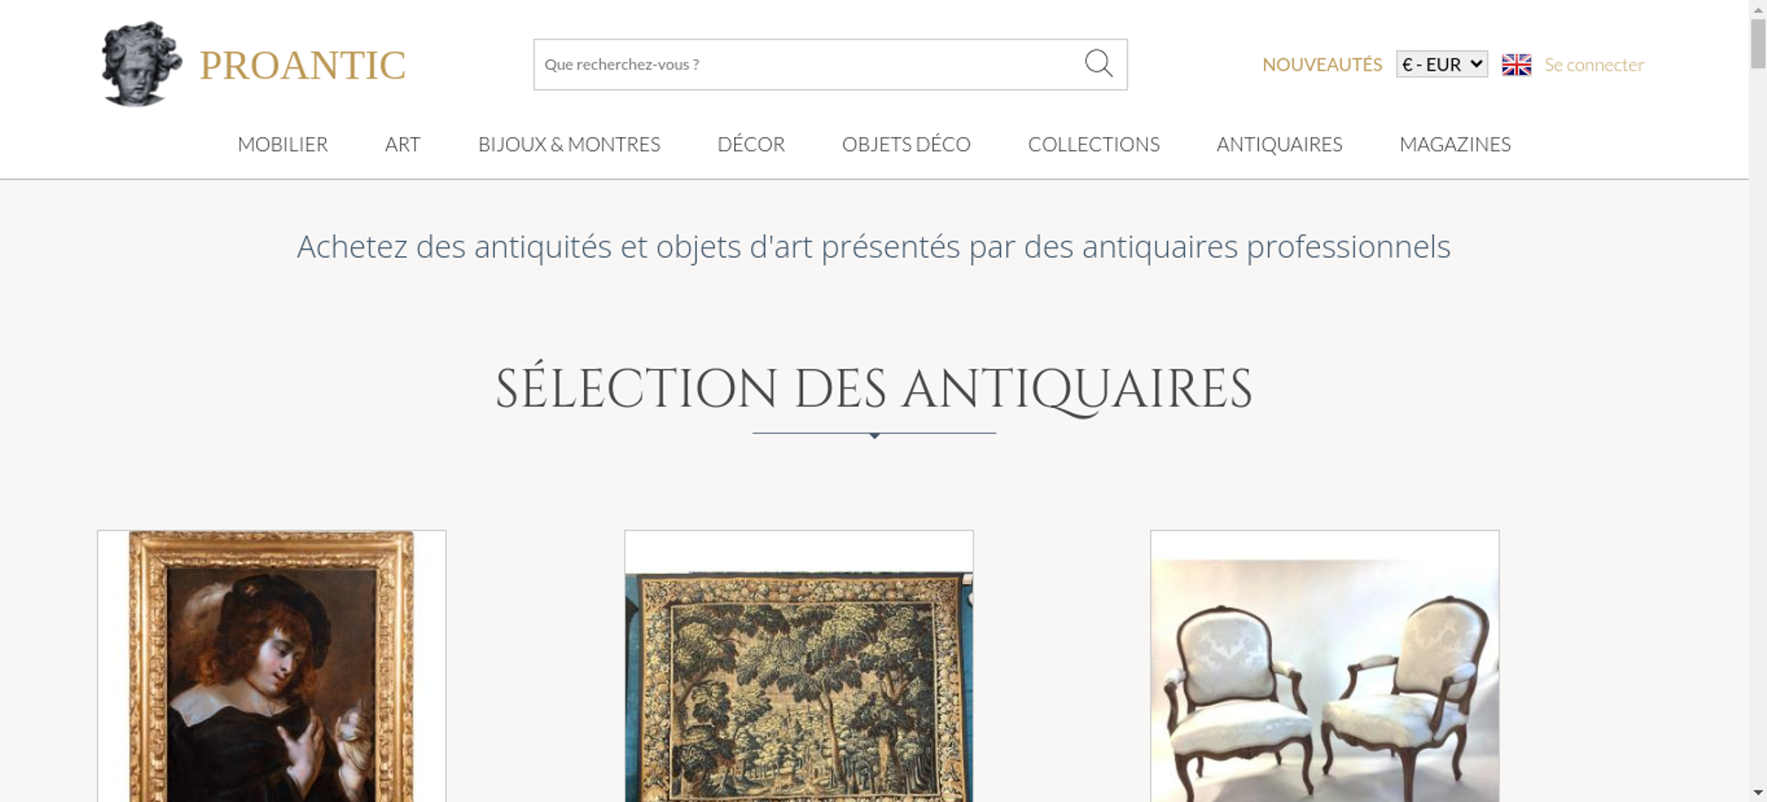Open the EUR currency dropdown

(x=1442, y=64)
